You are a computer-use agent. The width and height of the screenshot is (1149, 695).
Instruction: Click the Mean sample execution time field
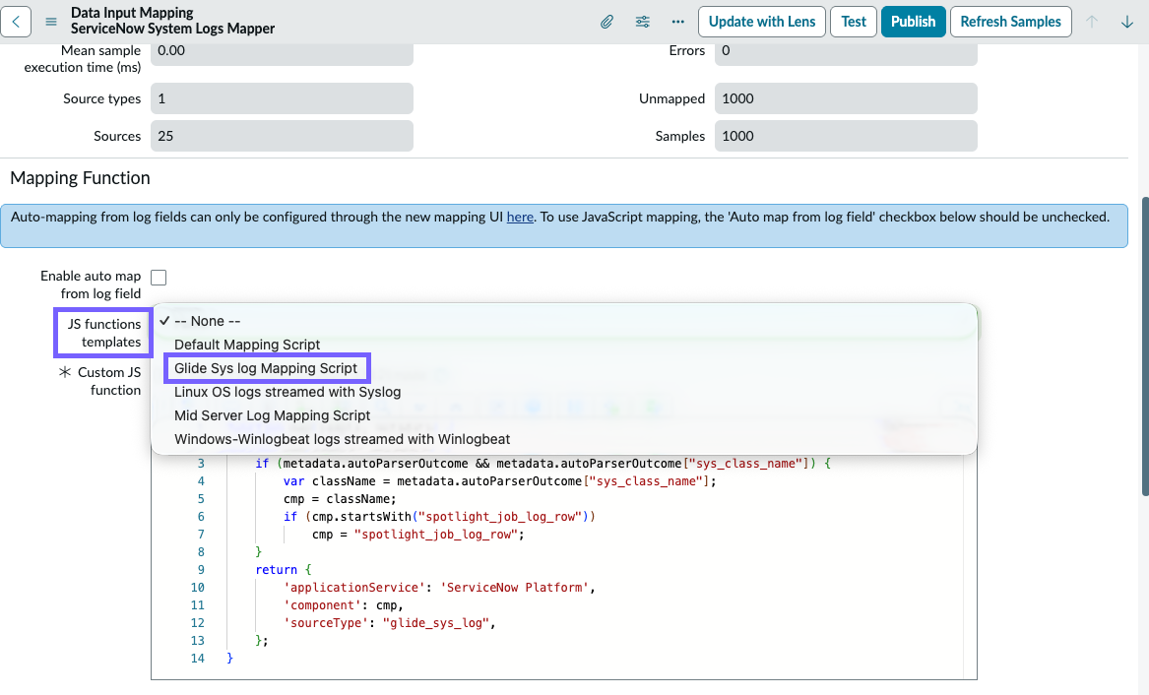[283, 54]
